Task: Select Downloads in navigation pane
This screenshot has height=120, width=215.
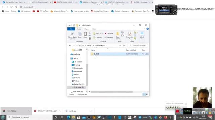Action: click(x=78, y=71)
